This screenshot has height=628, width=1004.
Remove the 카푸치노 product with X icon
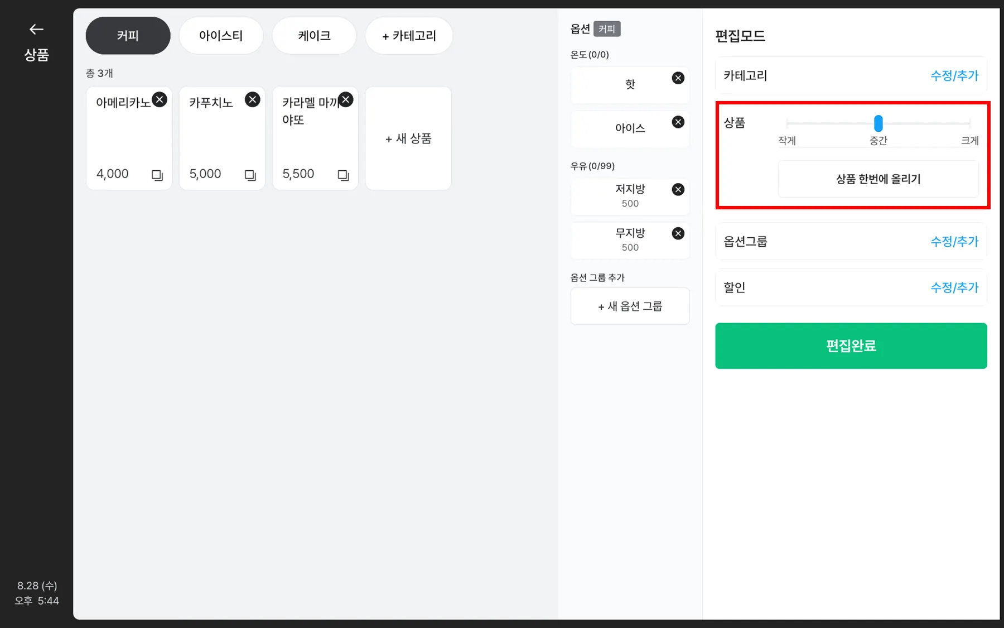253,99
